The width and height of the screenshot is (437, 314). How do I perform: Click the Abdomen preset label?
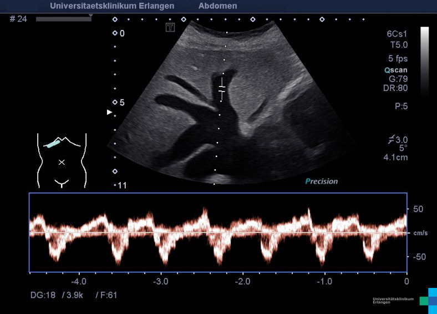tap(217, 6)
